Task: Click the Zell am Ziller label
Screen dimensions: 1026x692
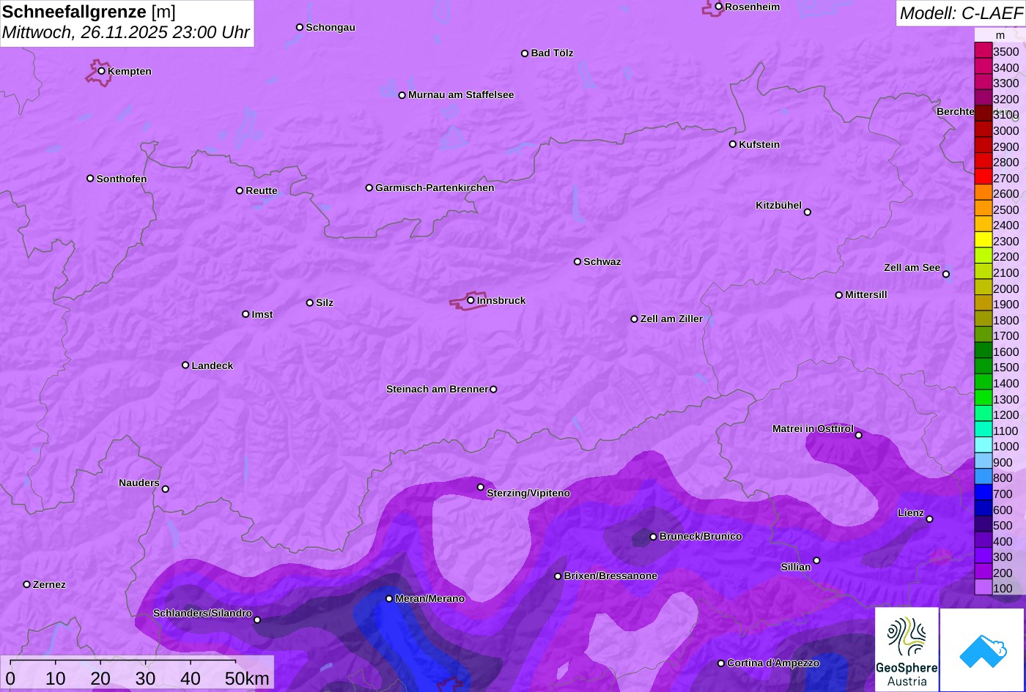Action: click(x=671, y=319)
